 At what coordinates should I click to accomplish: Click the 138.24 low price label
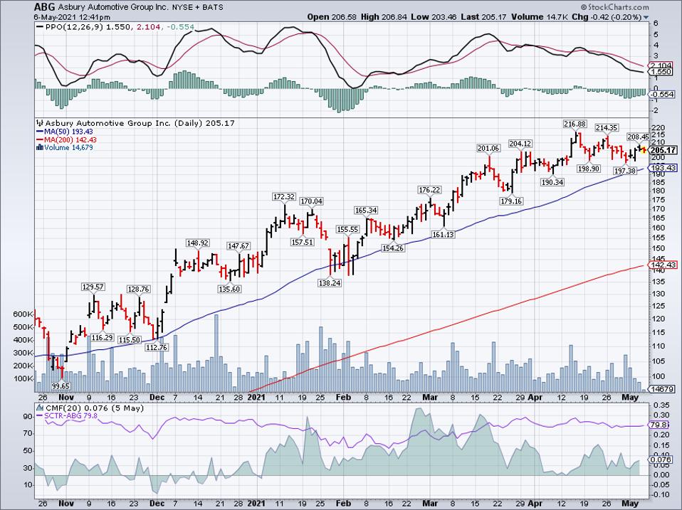click(330, 283)
